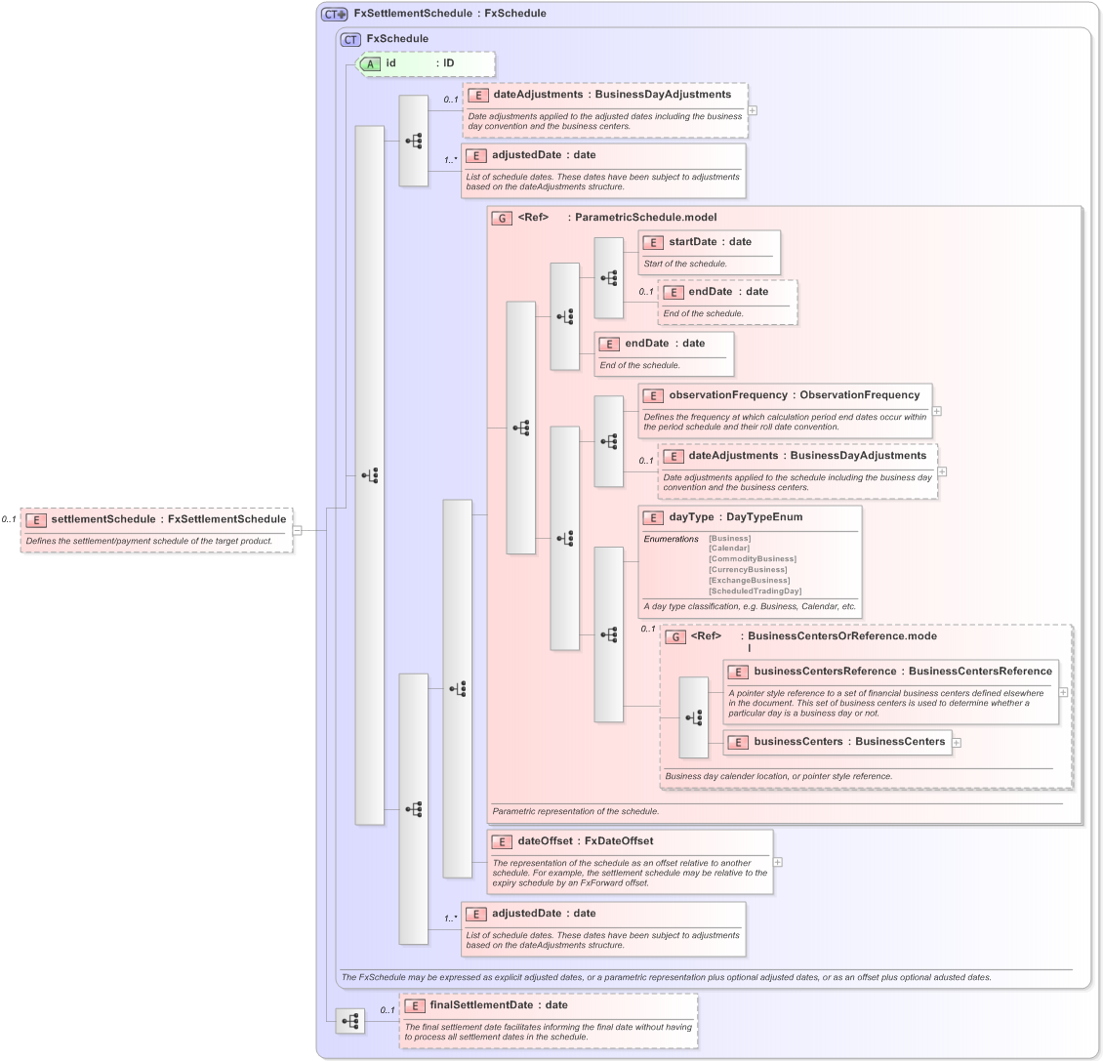Click the E icon of finalSettlementDate
Image resolution: width=1103 pixels, height=1061 pixels.
tap(414, 1006)
